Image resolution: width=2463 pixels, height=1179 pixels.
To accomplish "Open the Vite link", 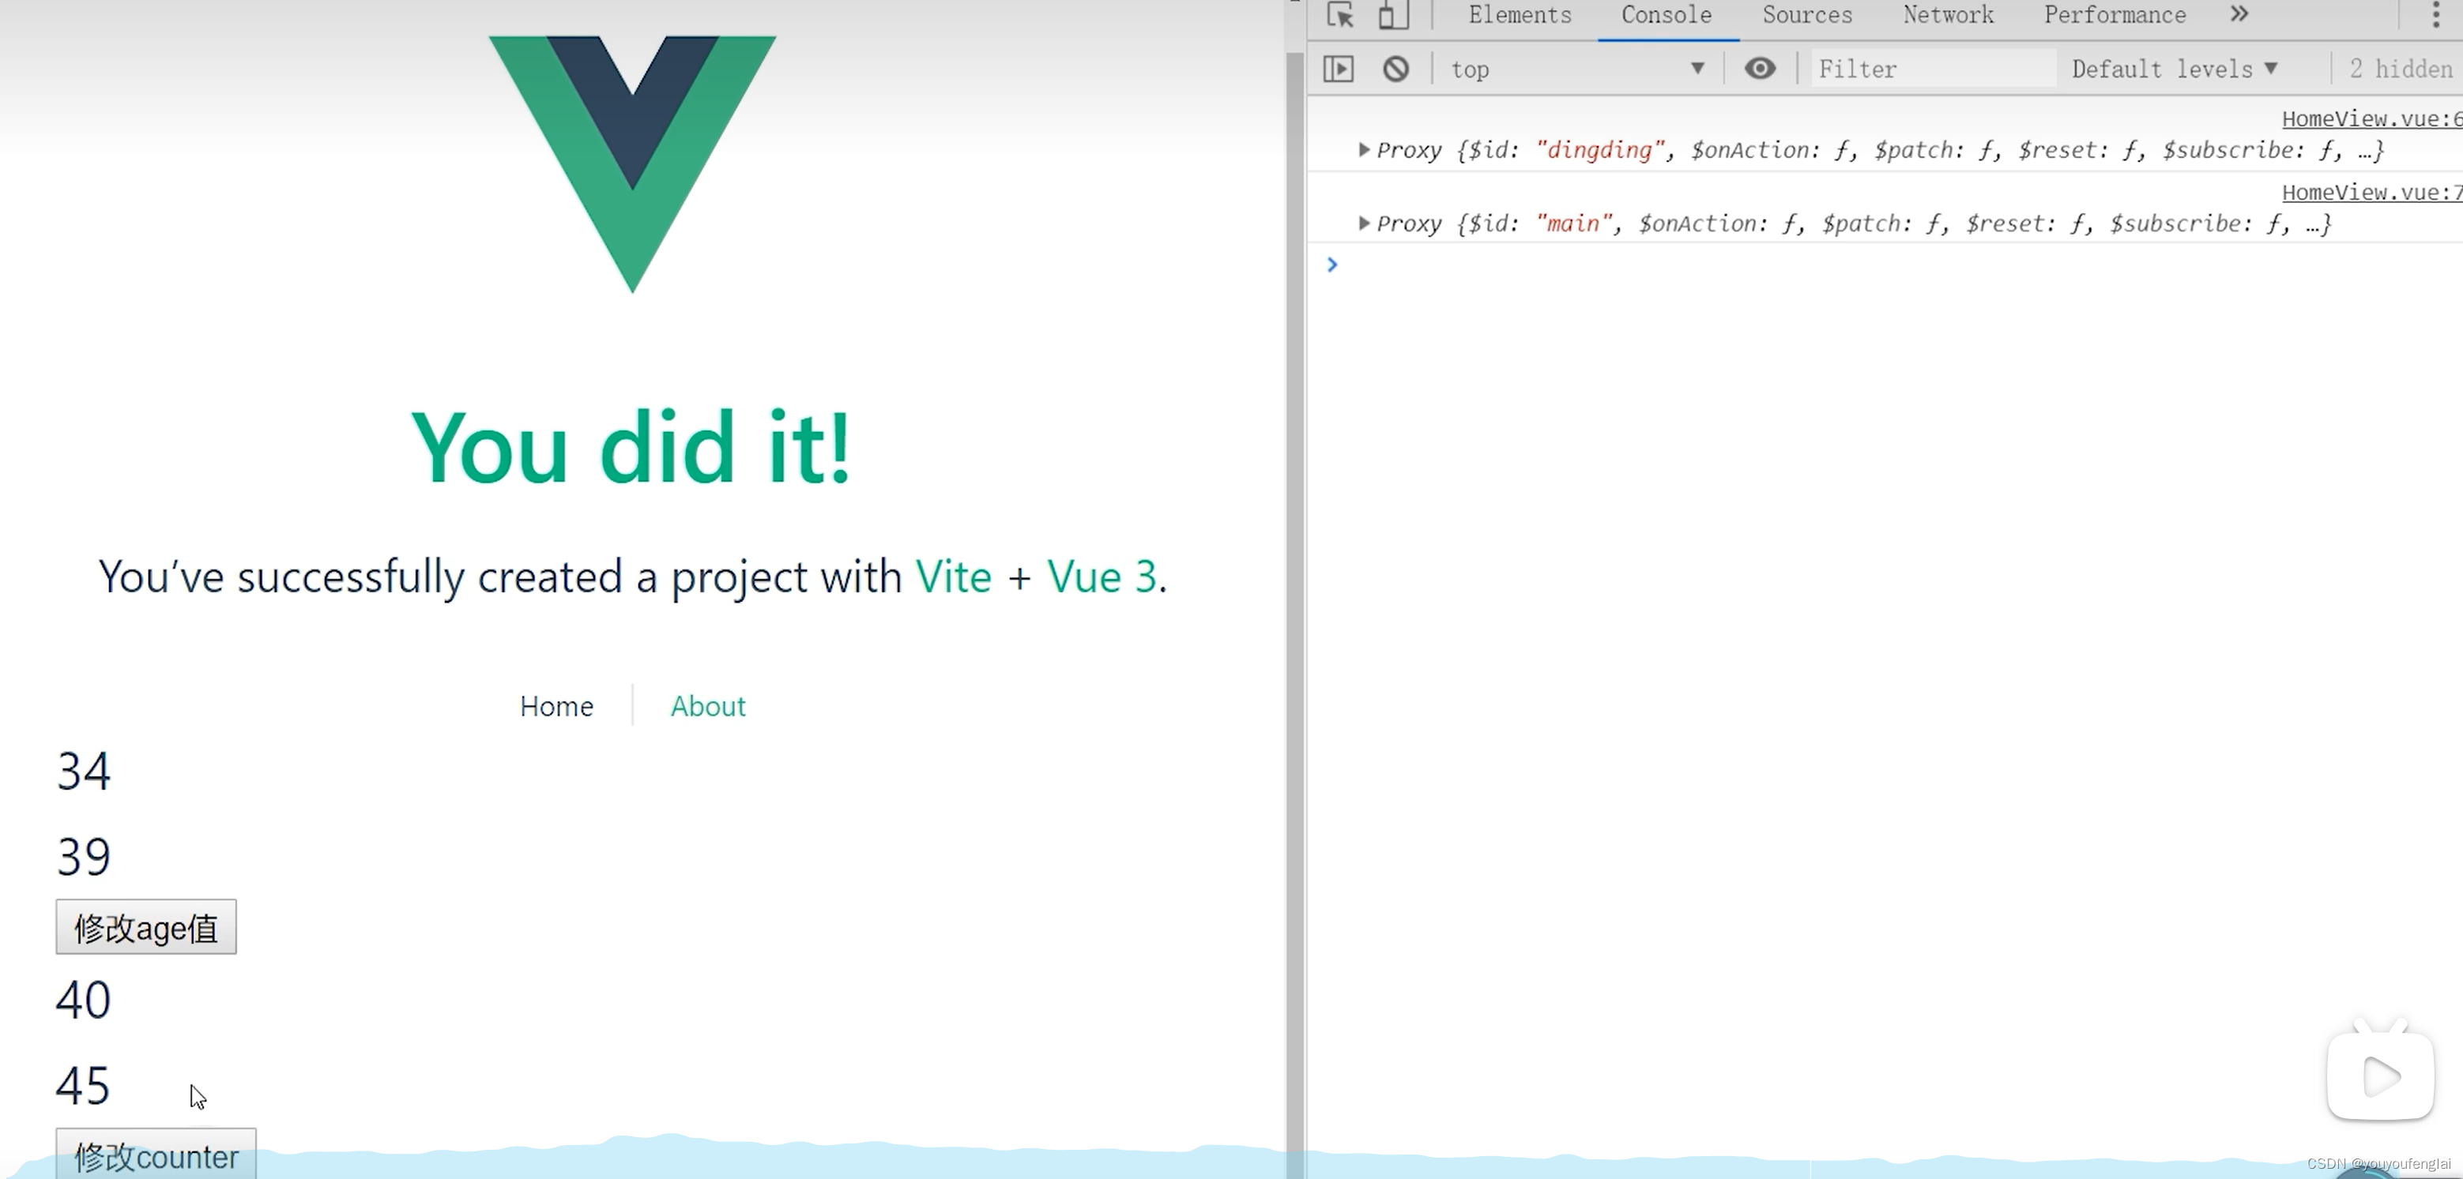I will point(953,577).
